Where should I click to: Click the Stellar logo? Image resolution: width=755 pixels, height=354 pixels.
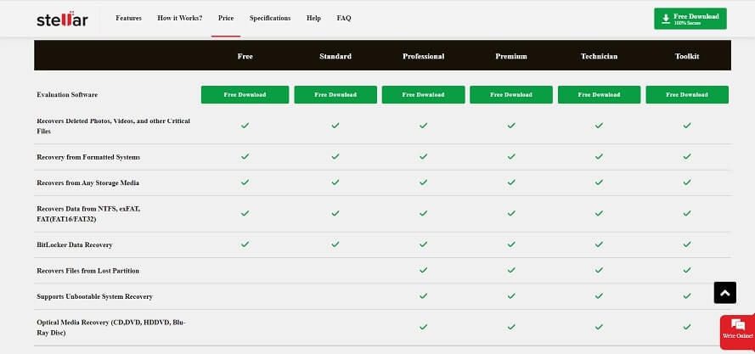tap(62, 19)
